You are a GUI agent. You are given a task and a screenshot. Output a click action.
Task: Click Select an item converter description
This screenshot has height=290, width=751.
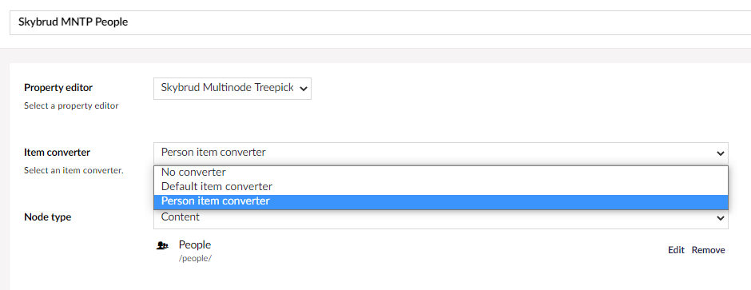pyautogui.click(x=74, y=170)
